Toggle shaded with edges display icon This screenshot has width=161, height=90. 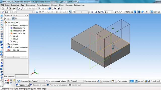click(x=139, y=12)
